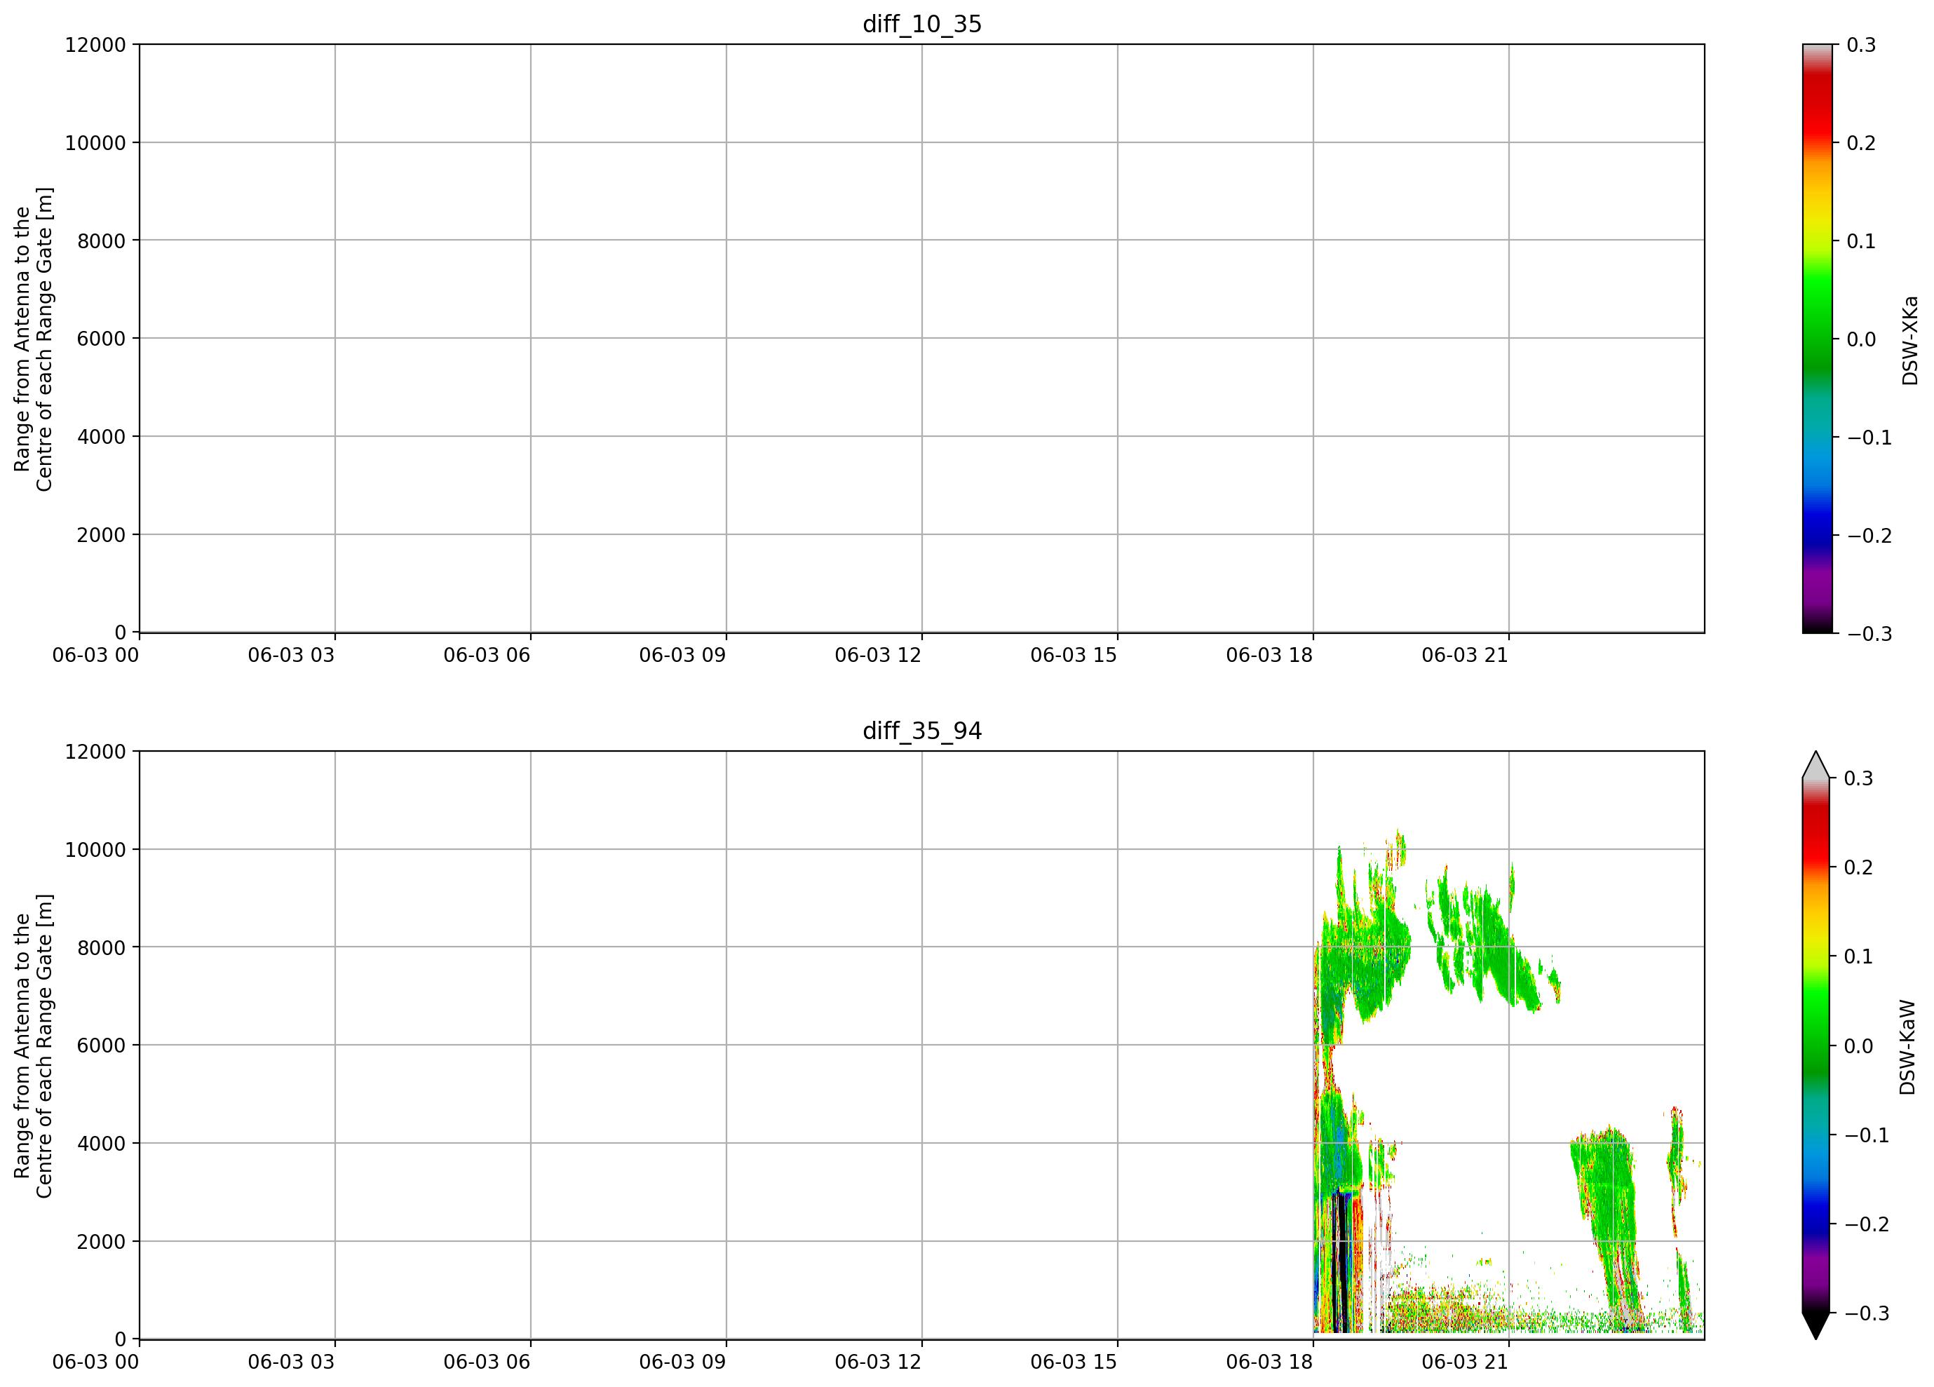The image size is (1934, 1387).
Task: Select the DSW-XKa colorbar label
Action: click(1910, 340)
